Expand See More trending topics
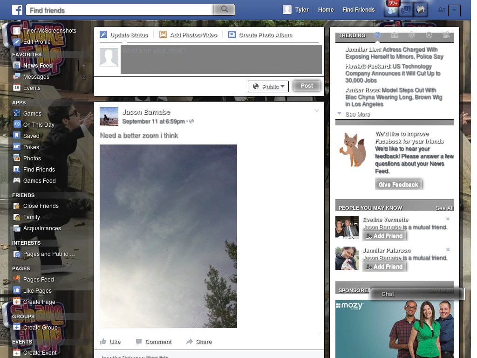Image resolution: width=477 pixels, height=358 pixels. coord(357,114)
